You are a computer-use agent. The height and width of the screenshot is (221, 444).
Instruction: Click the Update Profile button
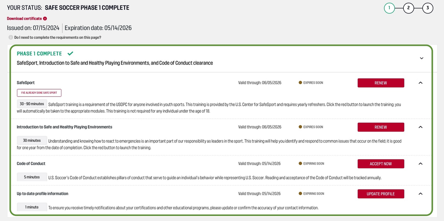[381, 194]
